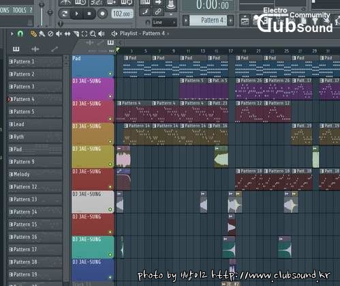
Task: Open the Line snap dropdown
Action: click(x=164, y=23)
